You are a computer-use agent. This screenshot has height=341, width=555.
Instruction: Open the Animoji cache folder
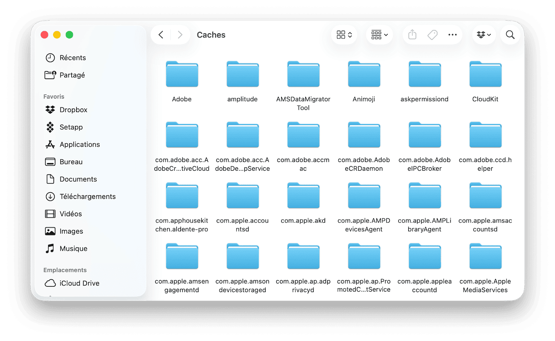(364, 74)
